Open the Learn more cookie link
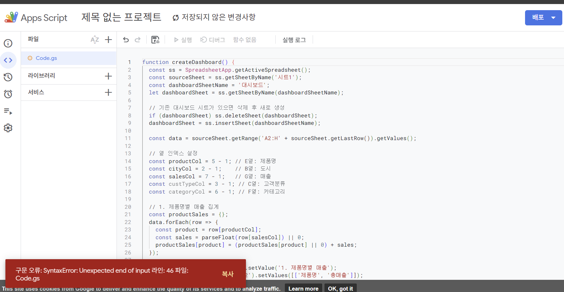The width and height of the screenshot is (564, 292). coord(303,289)
